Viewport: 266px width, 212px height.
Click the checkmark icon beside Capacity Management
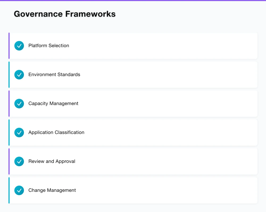pos(19,104)
